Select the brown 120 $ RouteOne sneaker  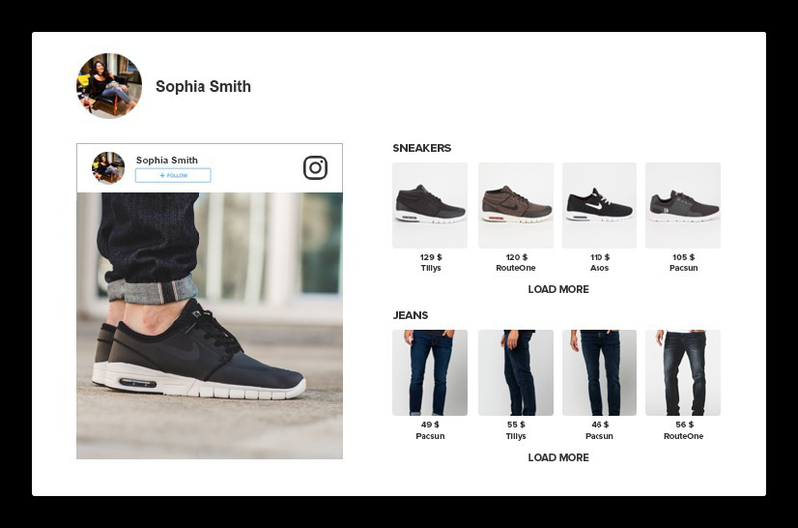click(516, 206)
